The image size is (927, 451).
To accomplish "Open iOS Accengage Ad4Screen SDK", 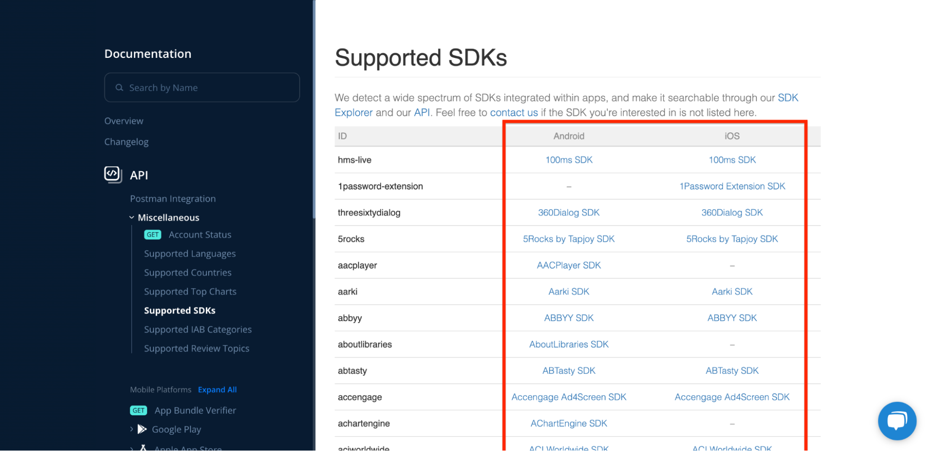I will tap(732, 397).
